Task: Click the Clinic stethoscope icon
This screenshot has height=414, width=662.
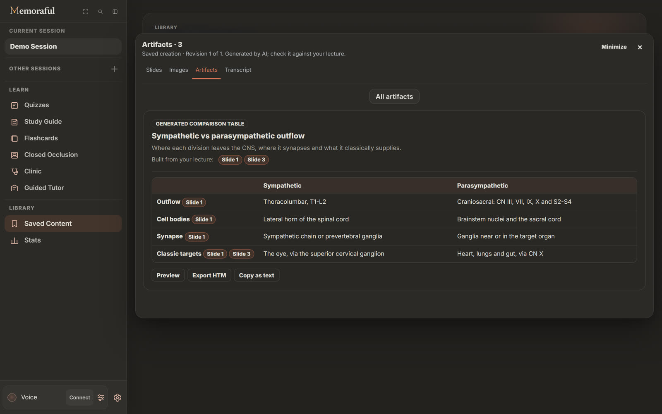Action: [x=14, y=171]
